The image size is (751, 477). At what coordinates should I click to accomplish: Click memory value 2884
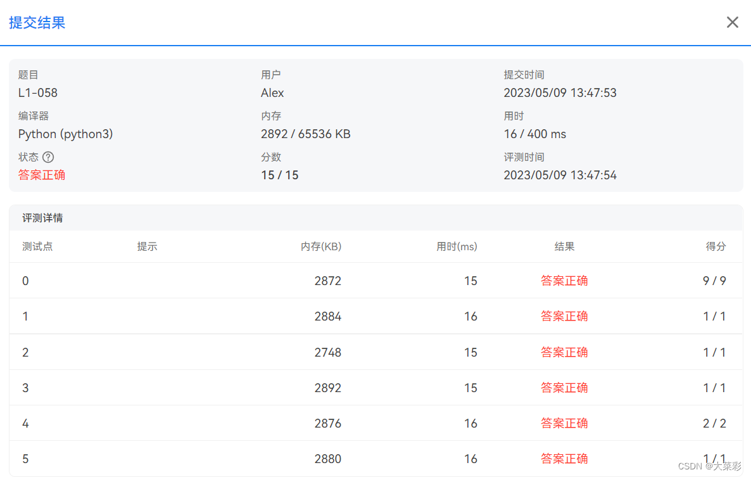point(327,317)
